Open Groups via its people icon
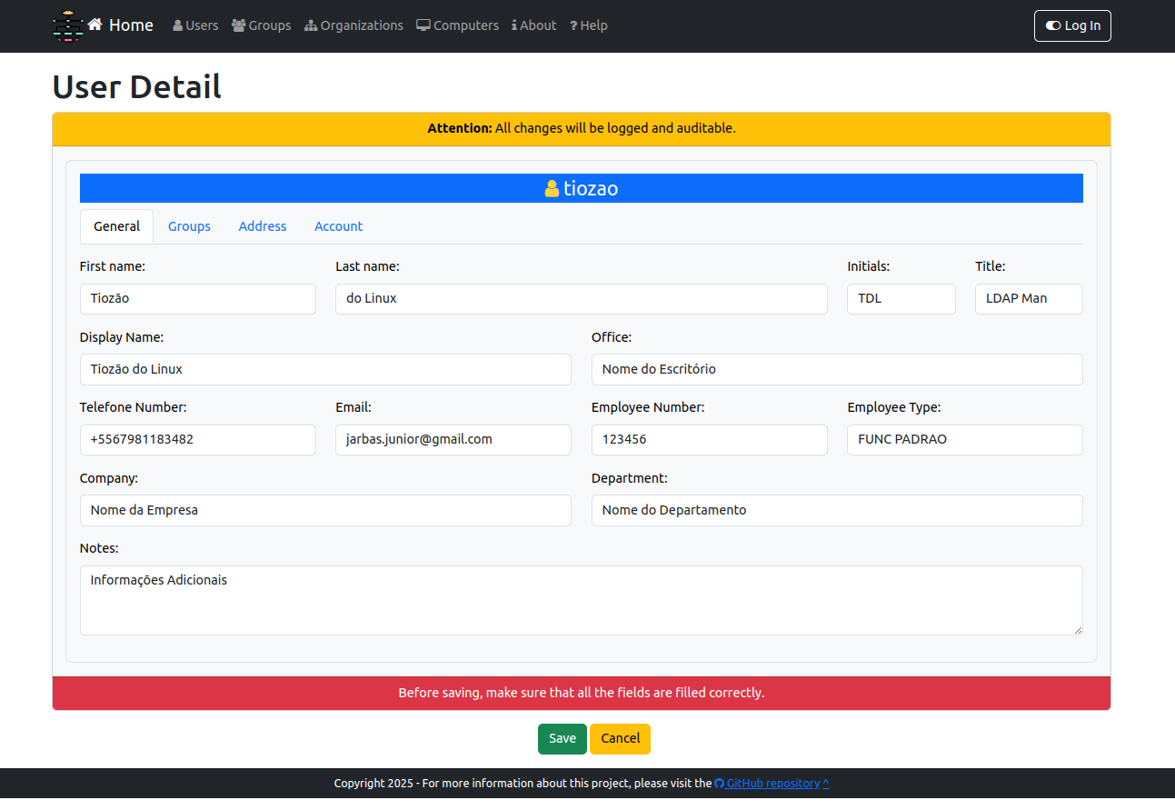The height and width of the screenshot is (810, 1175). pos(239,25)
